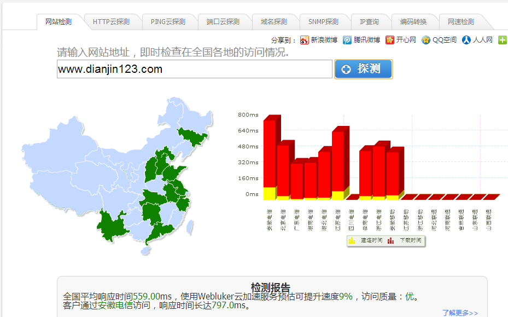
Task: Share via QQ空间 text link
Action: click(x=445, y=40)
